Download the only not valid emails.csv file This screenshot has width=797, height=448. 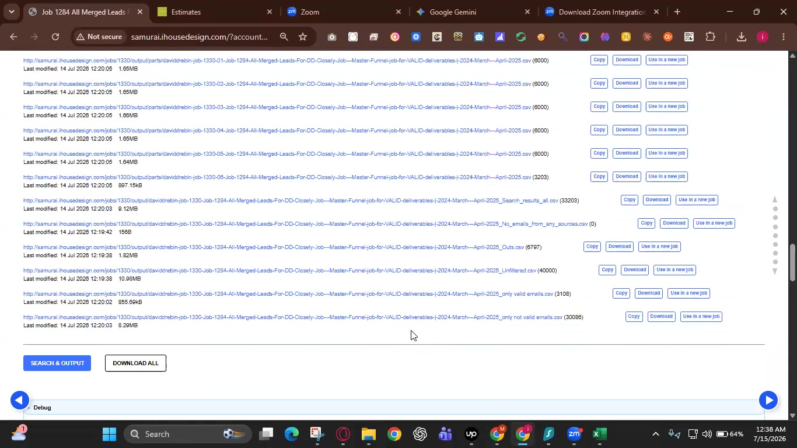click(662, 317)
